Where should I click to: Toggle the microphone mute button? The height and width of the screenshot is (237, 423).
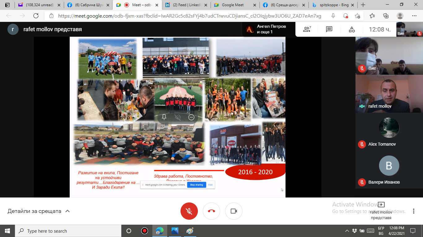189,211
